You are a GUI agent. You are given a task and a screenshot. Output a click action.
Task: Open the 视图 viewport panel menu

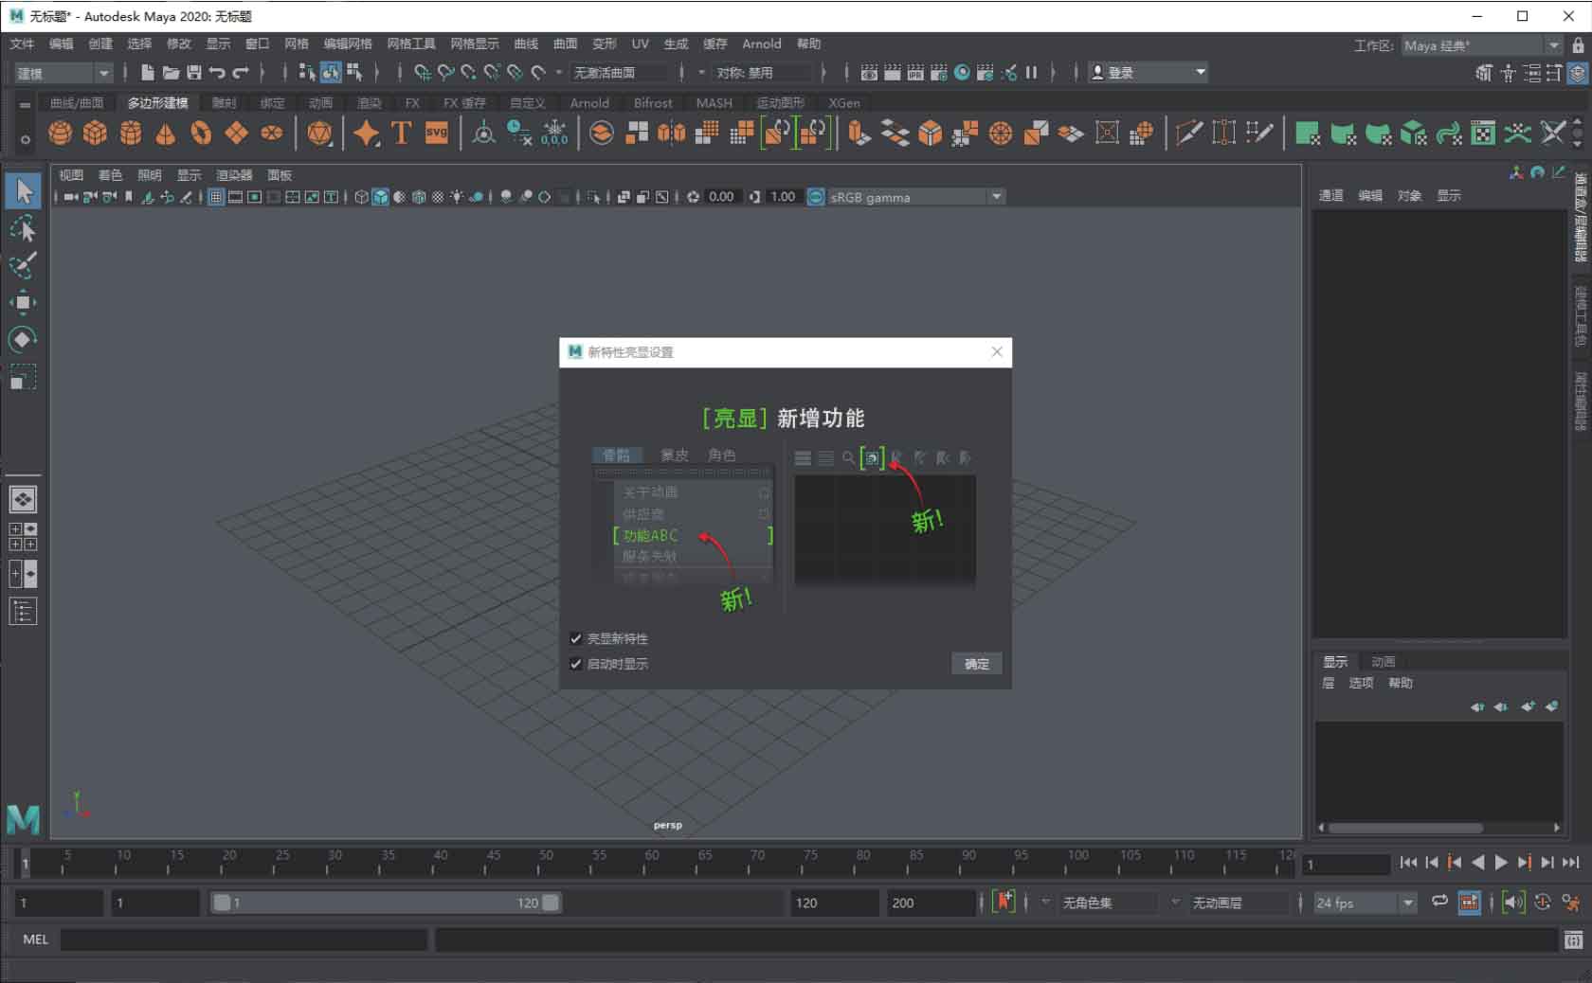point(71,175)
